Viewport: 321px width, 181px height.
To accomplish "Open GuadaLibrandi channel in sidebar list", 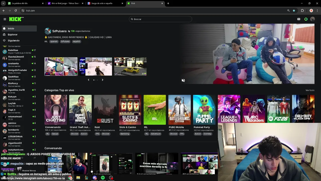I will pos(19,58).
